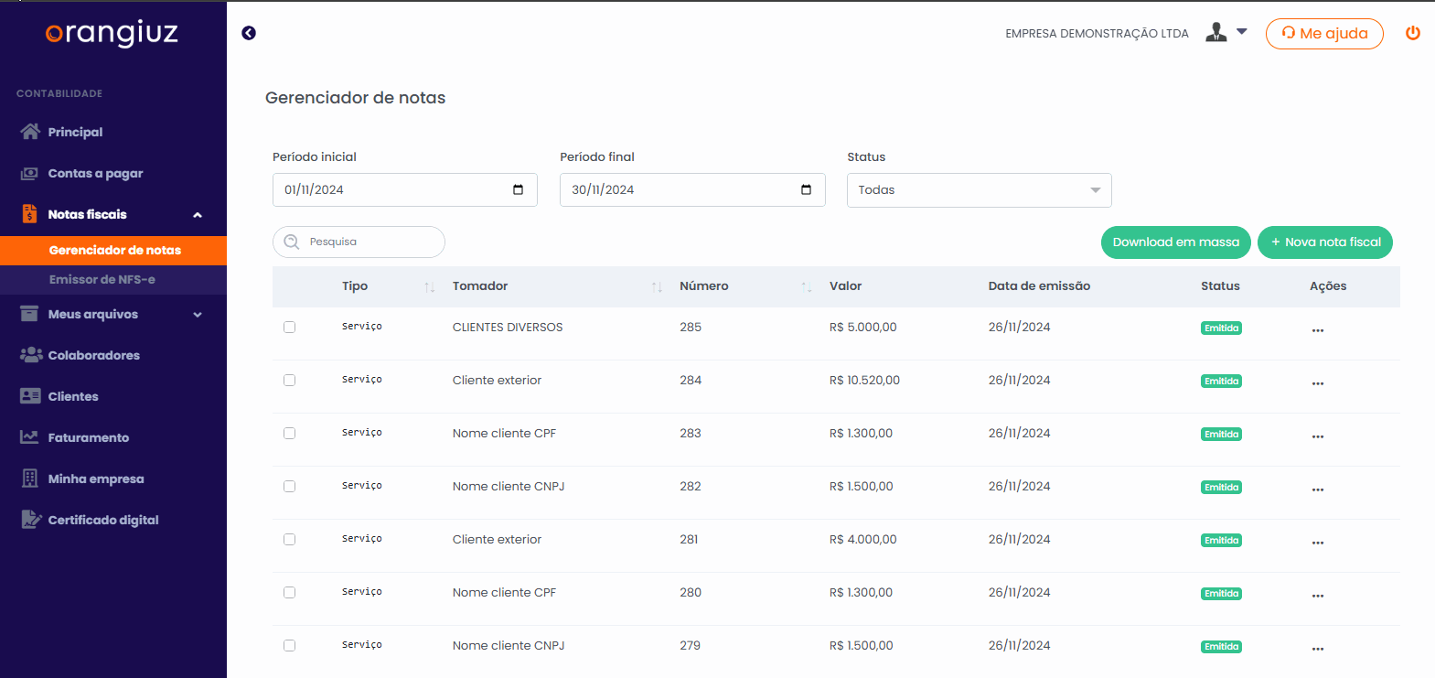Click Emitida status badge of note 285
The height and width of the screenshot is (678, 1435).
(1221, 328)
